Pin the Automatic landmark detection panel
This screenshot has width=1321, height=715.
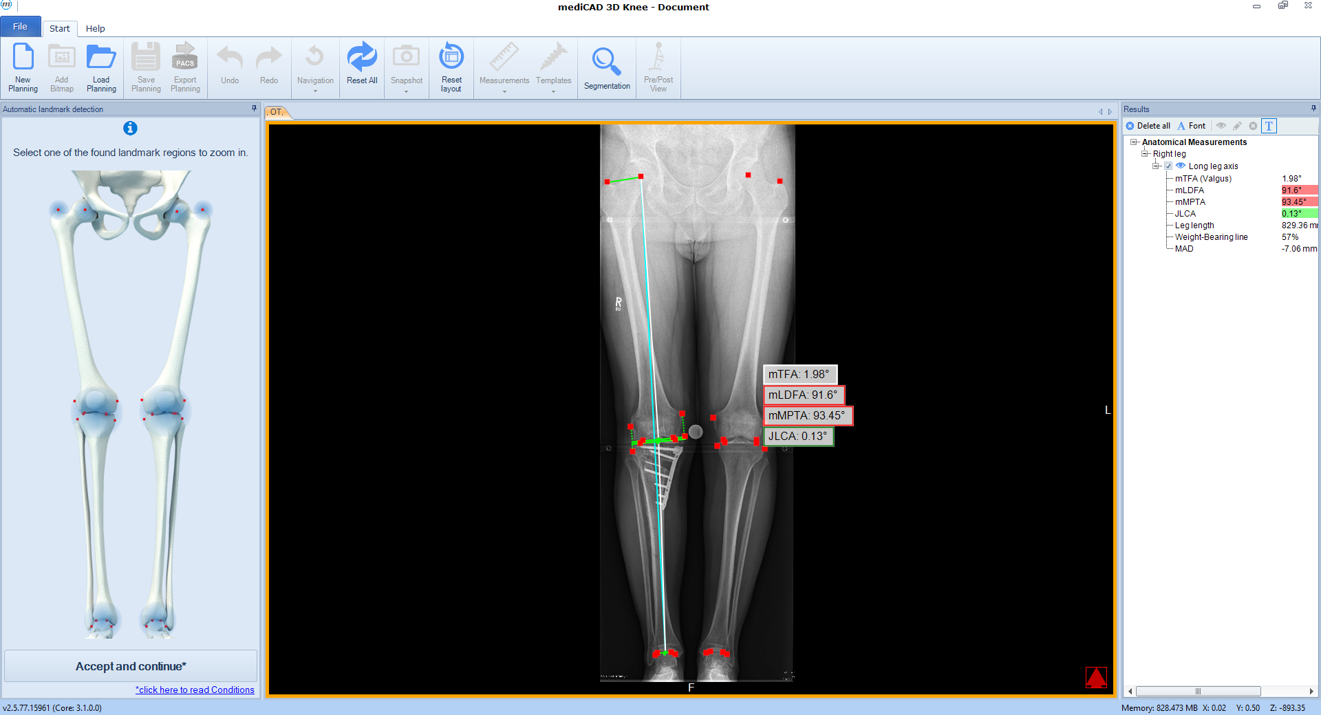point(255,109)
